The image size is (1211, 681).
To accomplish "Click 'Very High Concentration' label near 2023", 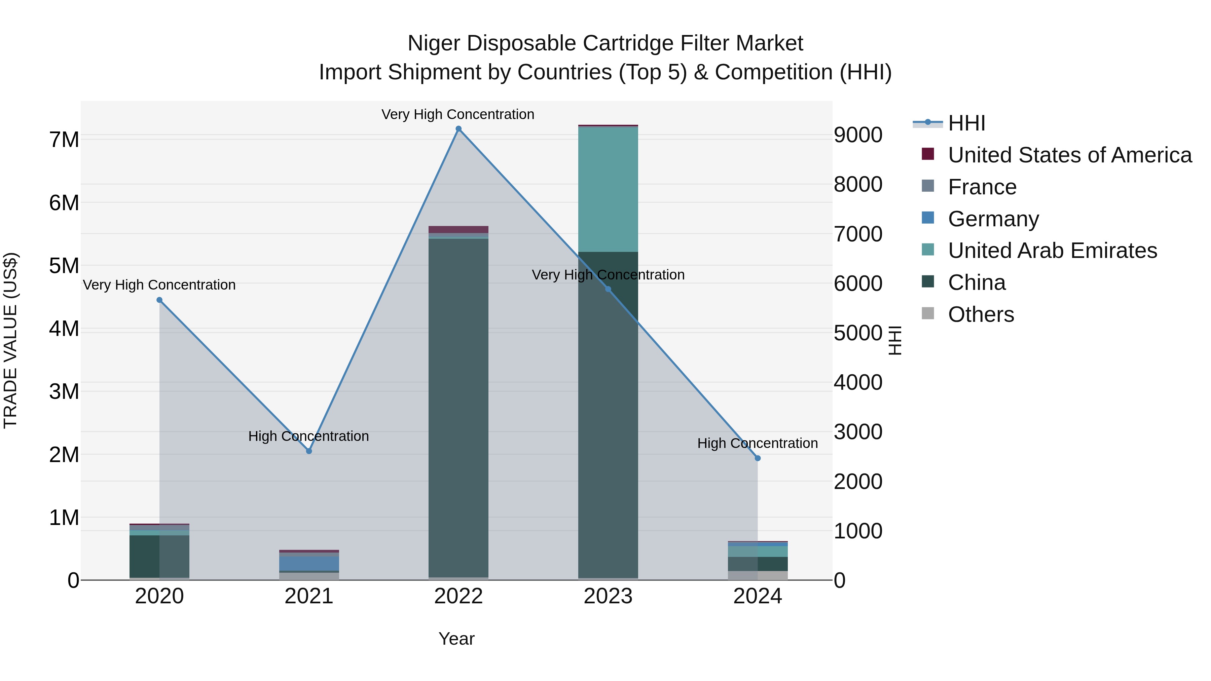I will tap(608, 274).
